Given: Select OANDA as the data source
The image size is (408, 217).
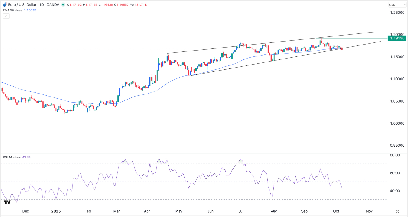Looking at the screenshot, I should (53, 5).
